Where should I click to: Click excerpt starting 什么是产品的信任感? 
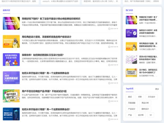pyautogui.click(x=70, y=96)
